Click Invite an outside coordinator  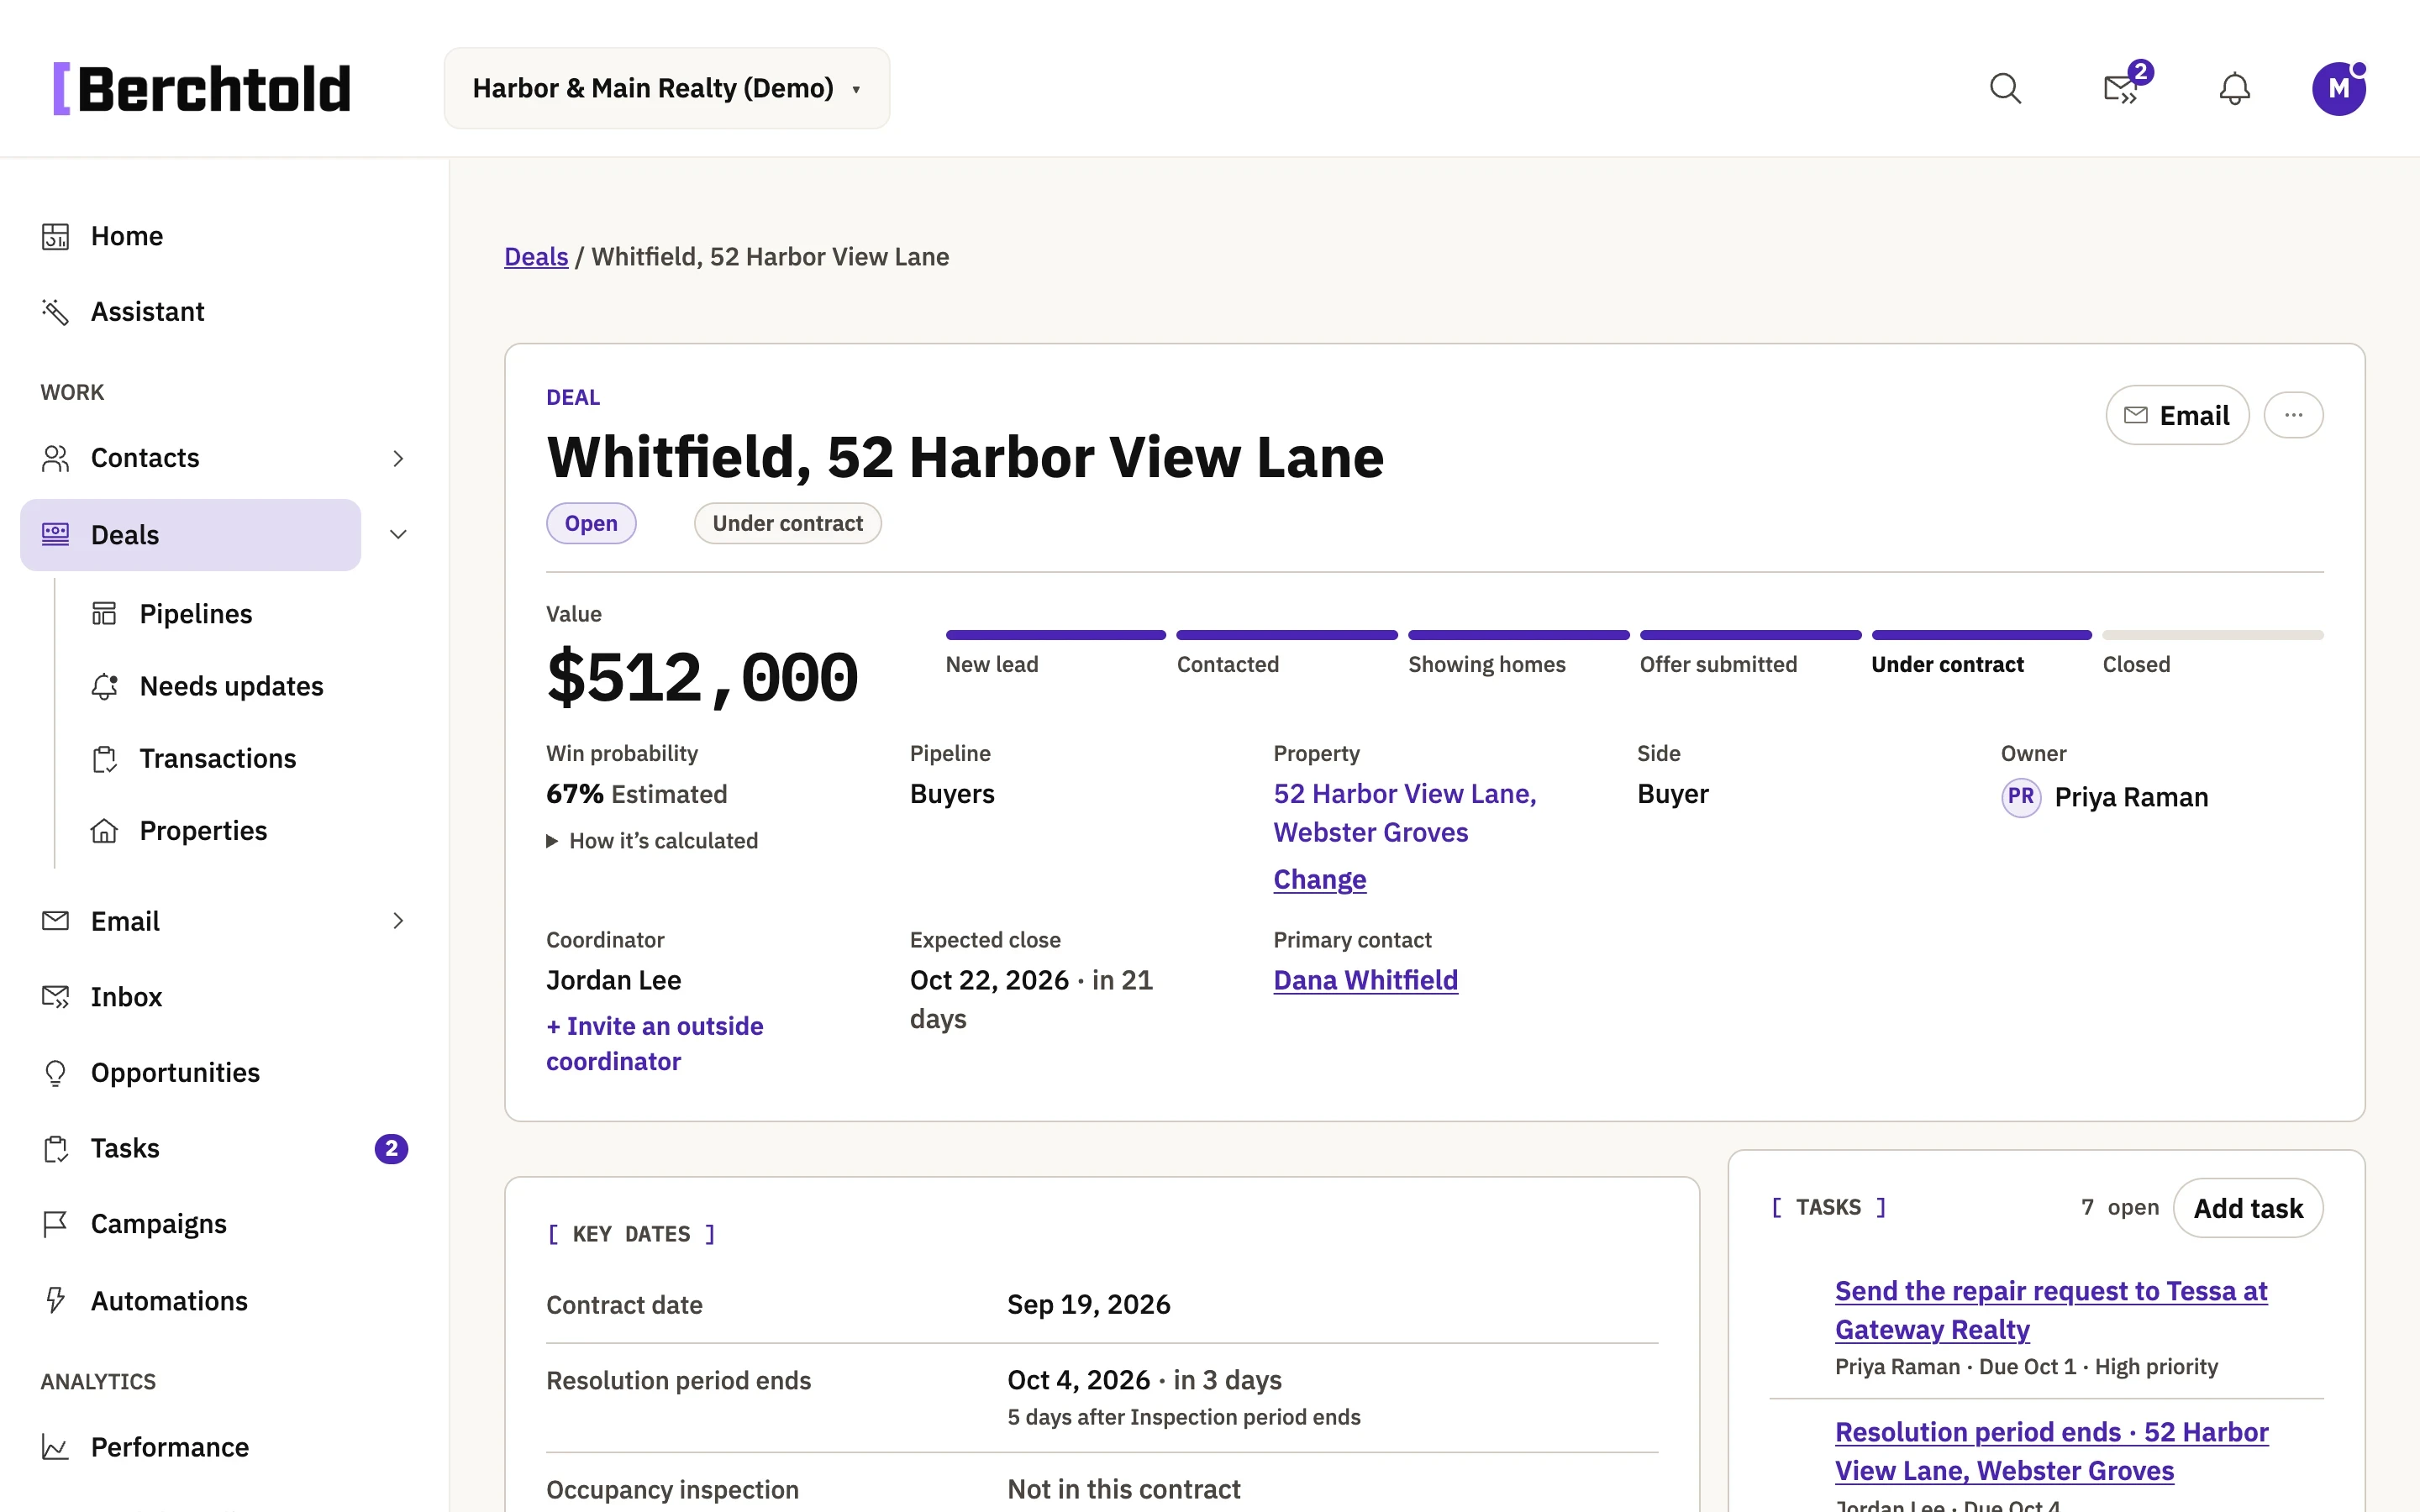tap(654, 1044)
